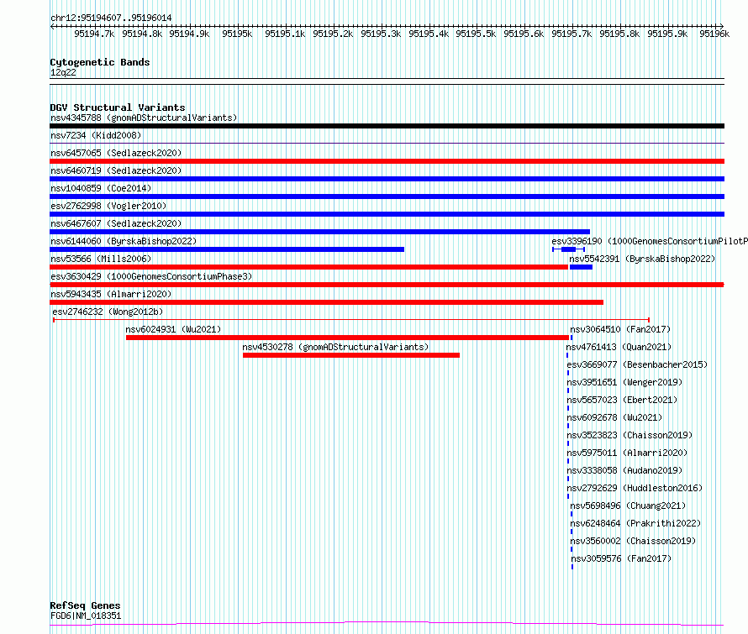Open nsv5698496 (Chuang2021) variant
The height and width of the screenshot is (634, 748).
tap(628, 506)
